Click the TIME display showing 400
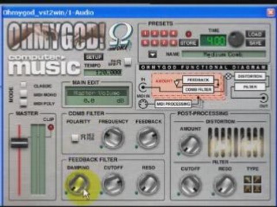Image resolution: width=277 pixels, height=207 pixels. pos(213,40)
